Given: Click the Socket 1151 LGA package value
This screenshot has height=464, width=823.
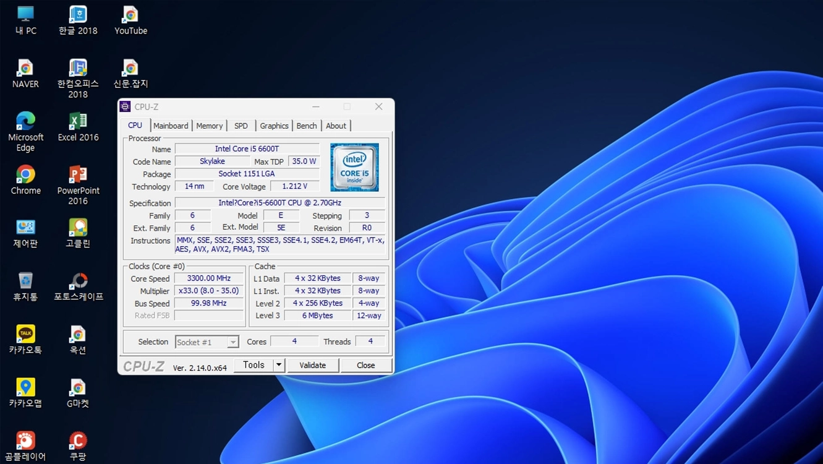Looking at the screenshot, I should pyautogui.click(x=247, y=174).
